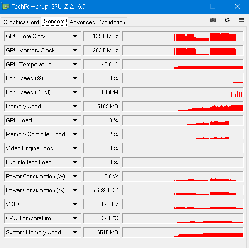Expand the Video Engine Load dropdown
The height and width of the screenshot is (248, 249).
75,148
